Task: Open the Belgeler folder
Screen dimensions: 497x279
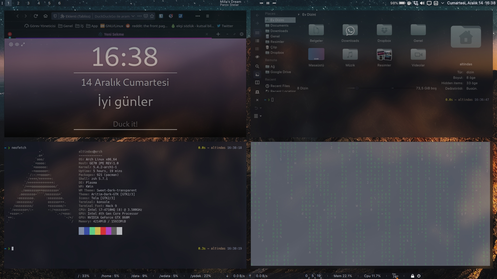Action: click(x=316, y=33)
